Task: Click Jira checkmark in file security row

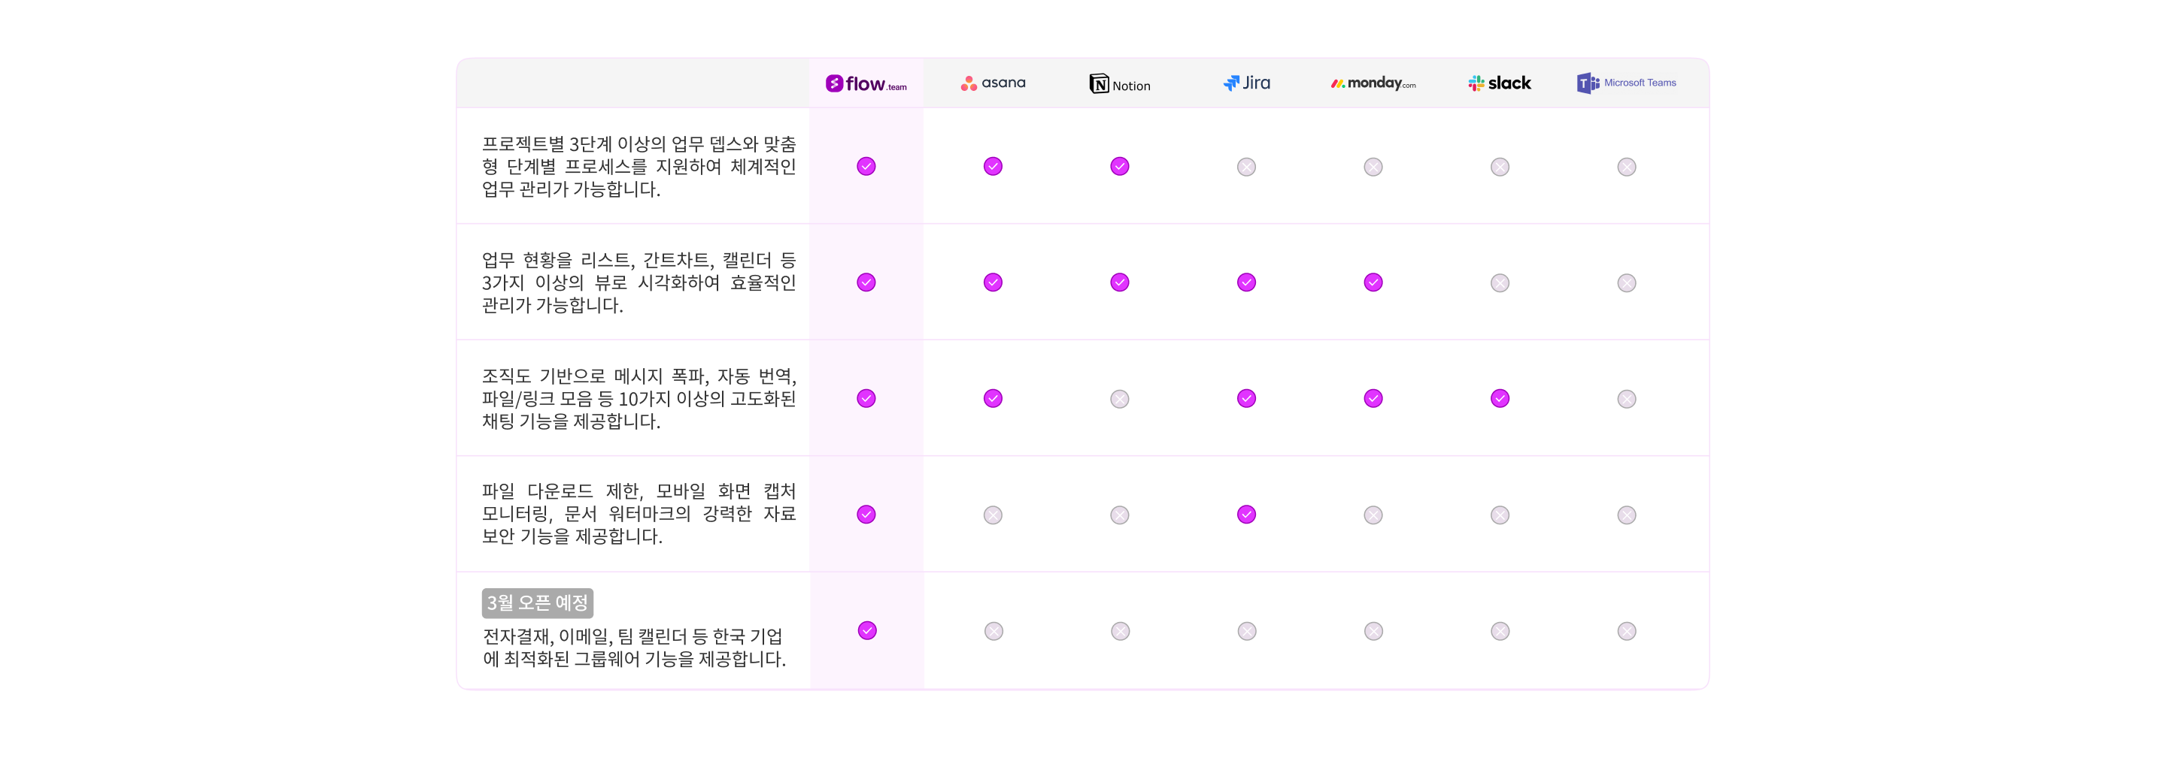Action: point(1247,514)
